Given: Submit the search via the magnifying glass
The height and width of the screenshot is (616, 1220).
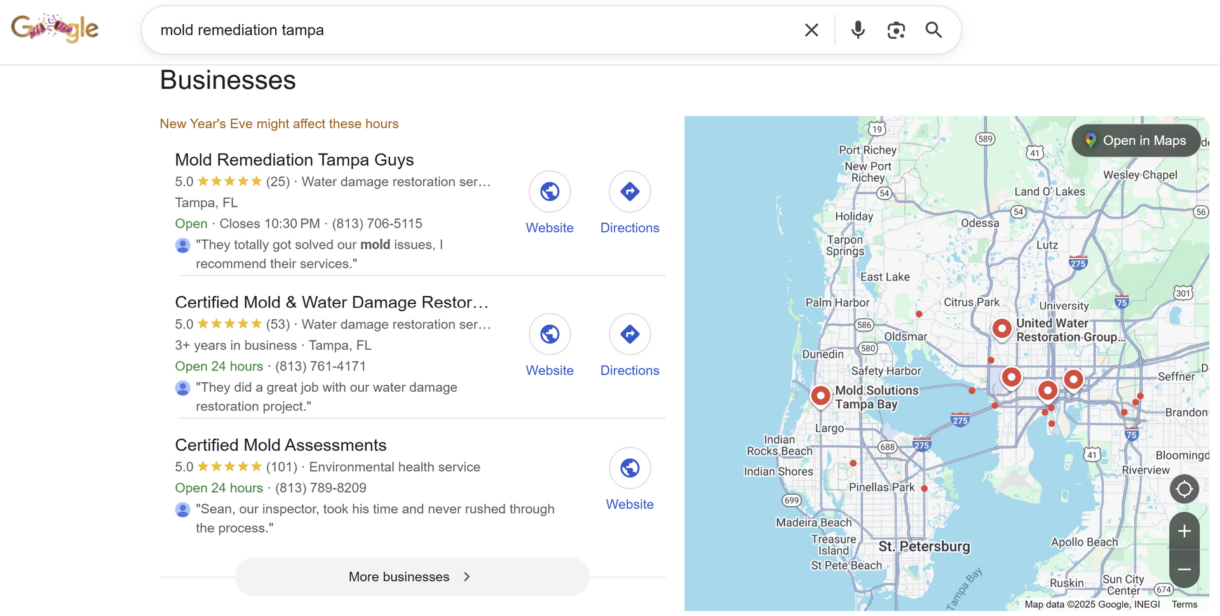Looking at the screenshot, I should [933, 30].
